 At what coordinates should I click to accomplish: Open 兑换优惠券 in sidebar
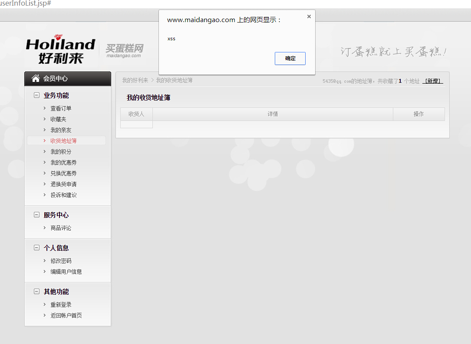[63, 173]
